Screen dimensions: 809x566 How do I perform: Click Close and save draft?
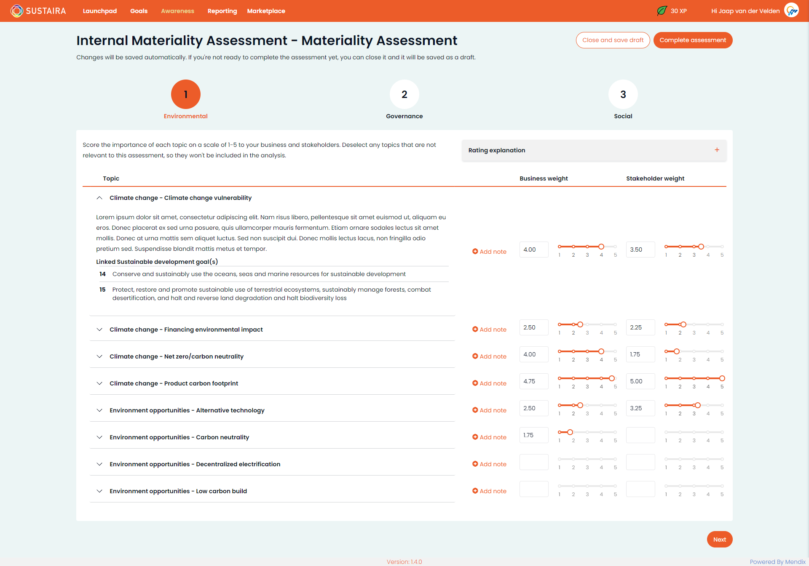613,40
